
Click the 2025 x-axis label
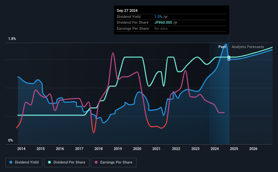(x=234, y=149)
